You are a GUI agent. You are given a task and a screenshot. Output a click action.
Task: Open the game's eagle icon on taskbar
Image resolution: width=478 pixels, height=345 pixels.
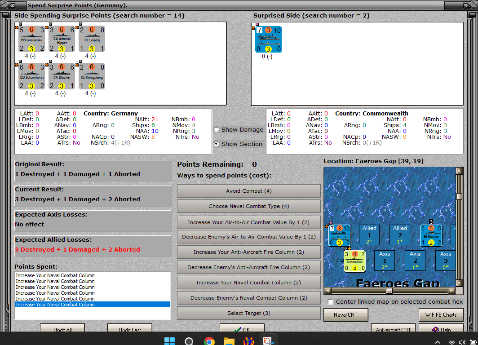pos(249,341)
